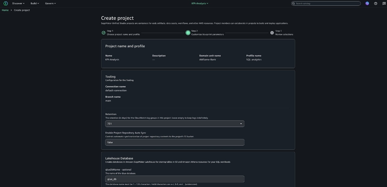387x187 pixels.
Task: Open the Govern menu
Action: (x=50, y=3)
